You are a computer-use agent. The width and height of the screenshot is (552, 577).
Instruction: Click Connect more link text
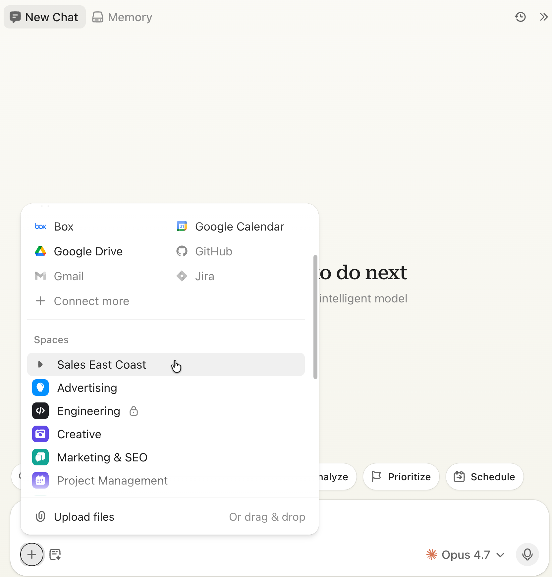[x=91, y=301]
